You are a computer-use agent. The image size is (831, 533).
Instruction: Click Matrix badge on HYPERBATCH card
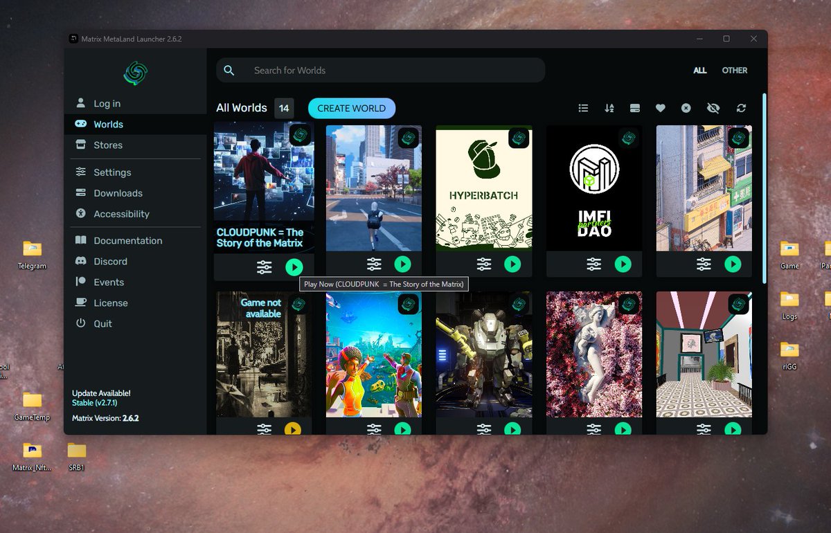coord(519,138)
